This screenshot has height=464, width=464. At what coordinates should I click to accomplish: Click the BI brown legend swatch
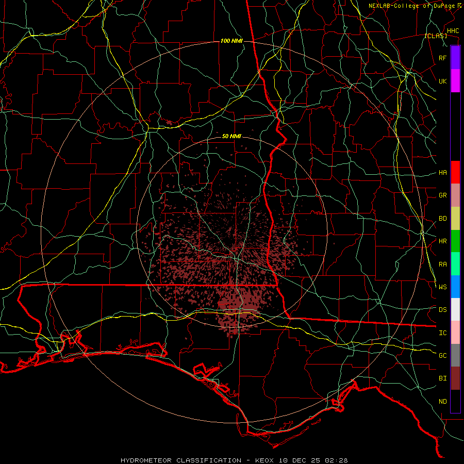coord(455,378)
